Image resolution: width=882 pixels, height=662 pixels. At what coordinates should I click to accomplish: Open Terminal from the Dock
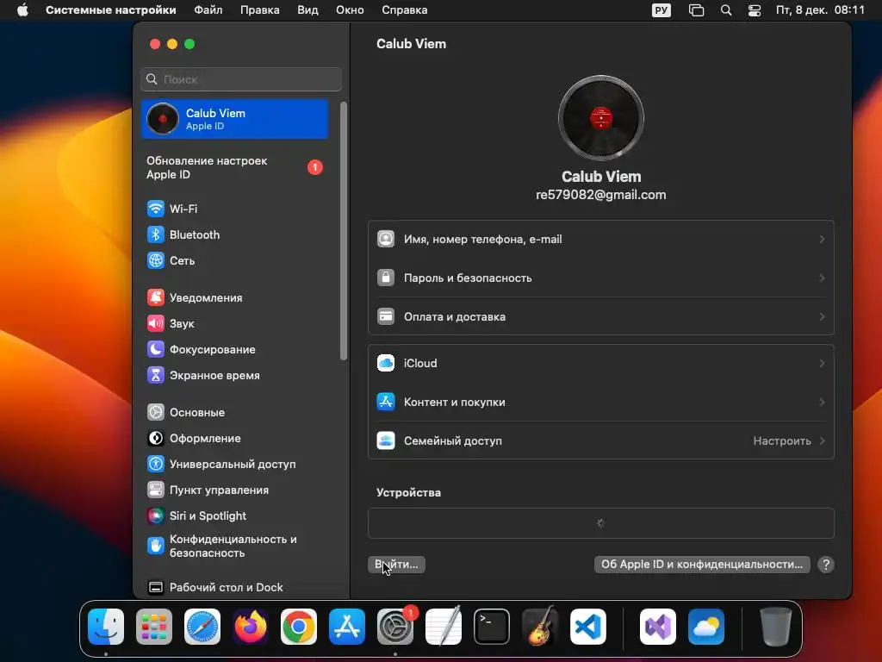click(x=492, y=627)
